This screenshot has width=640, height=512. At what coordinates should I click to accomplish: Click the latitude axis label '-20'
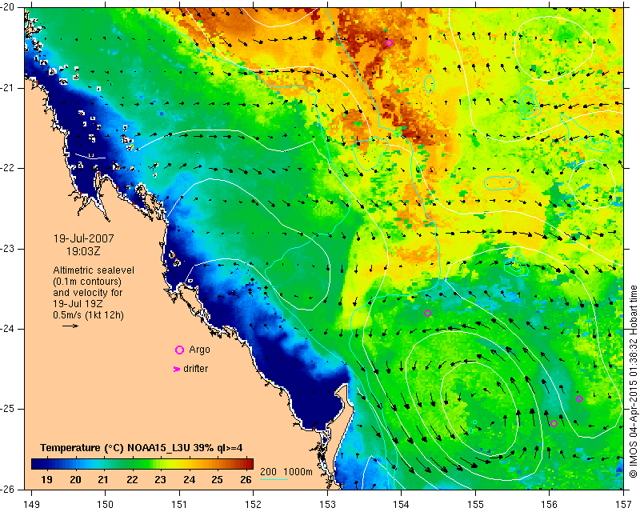[x=9, y=7]
